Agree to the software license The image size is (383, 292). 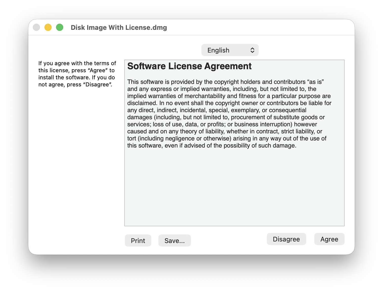coord(329,239)
